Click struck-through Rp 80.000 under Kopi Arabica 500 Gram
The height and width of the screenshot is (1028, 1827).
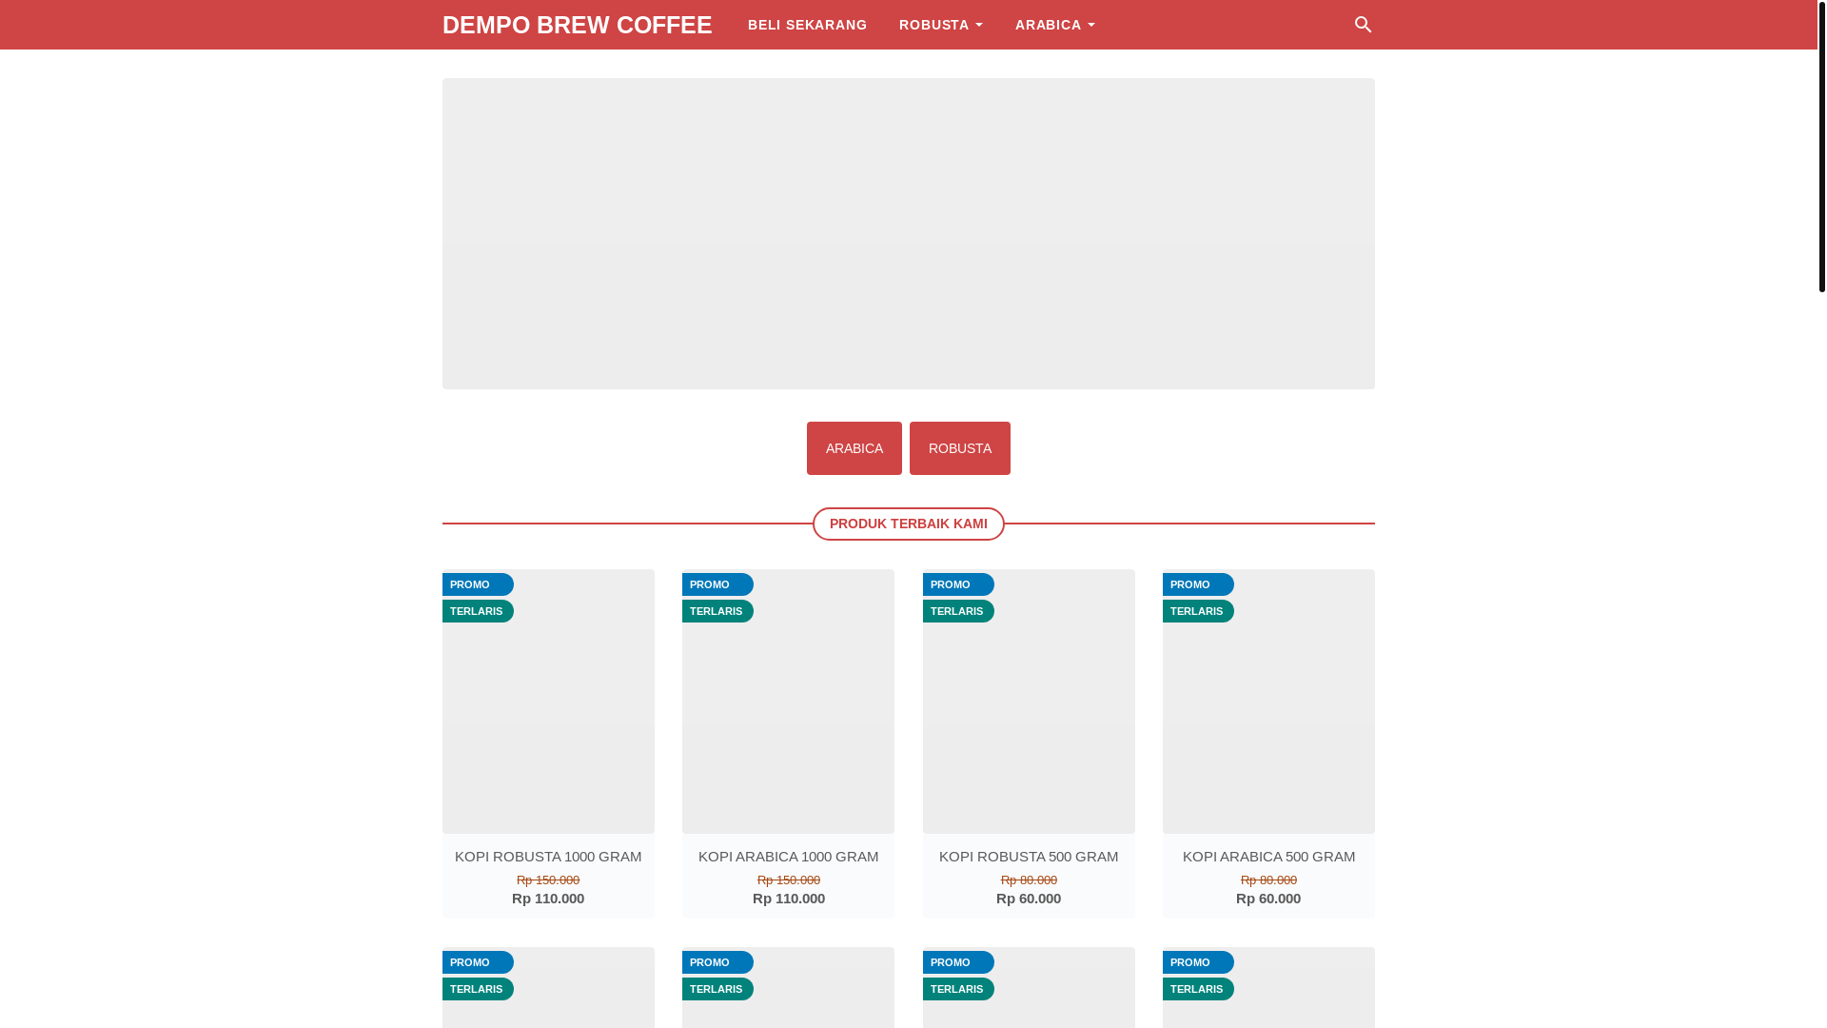tap(1268, 880)
